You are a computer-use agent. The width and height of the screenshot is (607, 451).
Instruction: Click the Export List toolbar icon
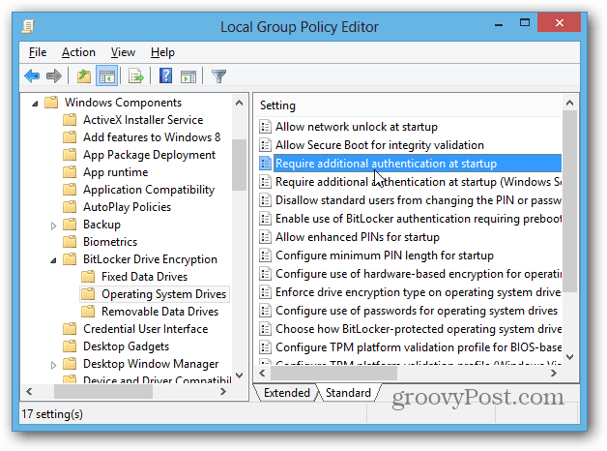tap(136, 75)
